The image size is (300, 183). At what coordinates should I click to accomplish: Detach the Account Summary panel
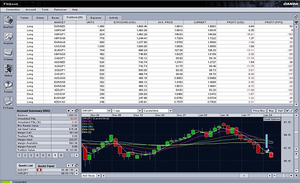tap(77, 111)
